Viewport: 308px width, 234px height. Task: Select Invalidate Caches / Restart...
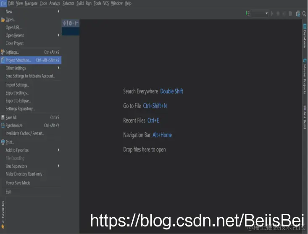pyautogui.click(x=31, y=134)
